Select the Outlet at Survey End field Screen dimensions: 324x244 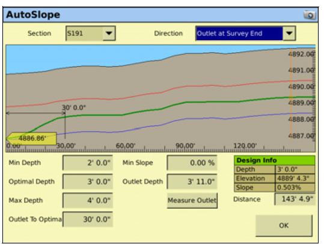[x=239, y=34]
